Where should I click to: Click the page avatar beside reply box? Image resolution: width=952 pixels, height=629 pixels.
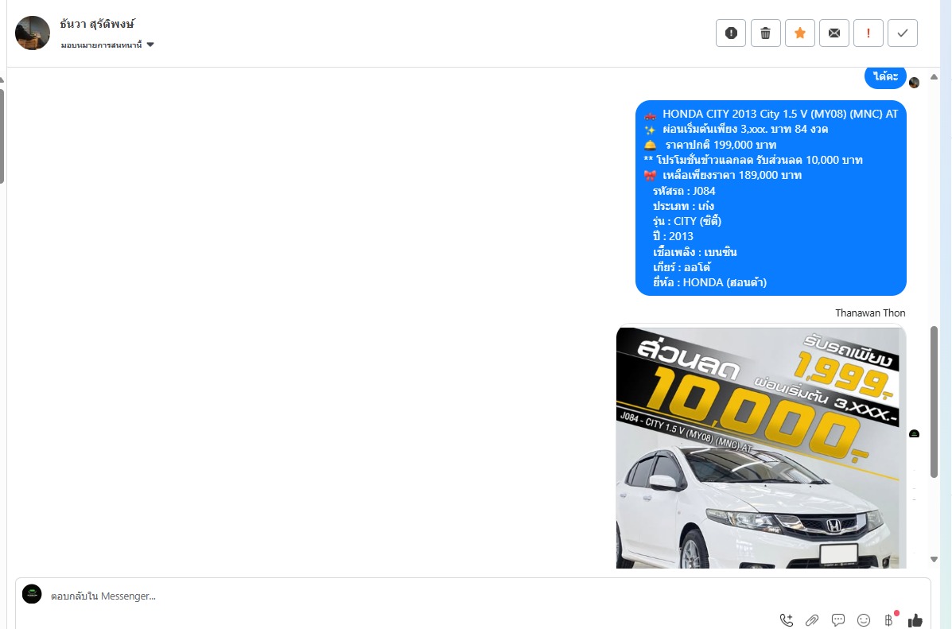tap(32, 594)
